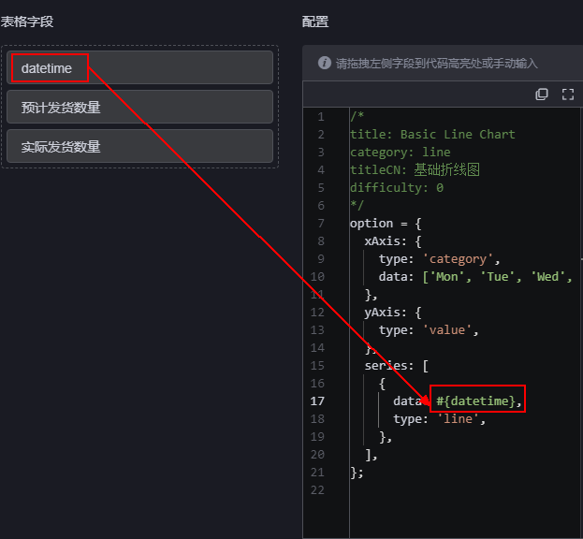Image resolution: width=583 pixels, height=539 pixels.
Task: Click the xAxis data array line with 'Mon'
Action: (x=475, y=277)
